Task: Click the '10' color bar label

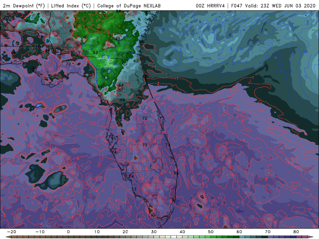Action: click(x=97, y=232)
